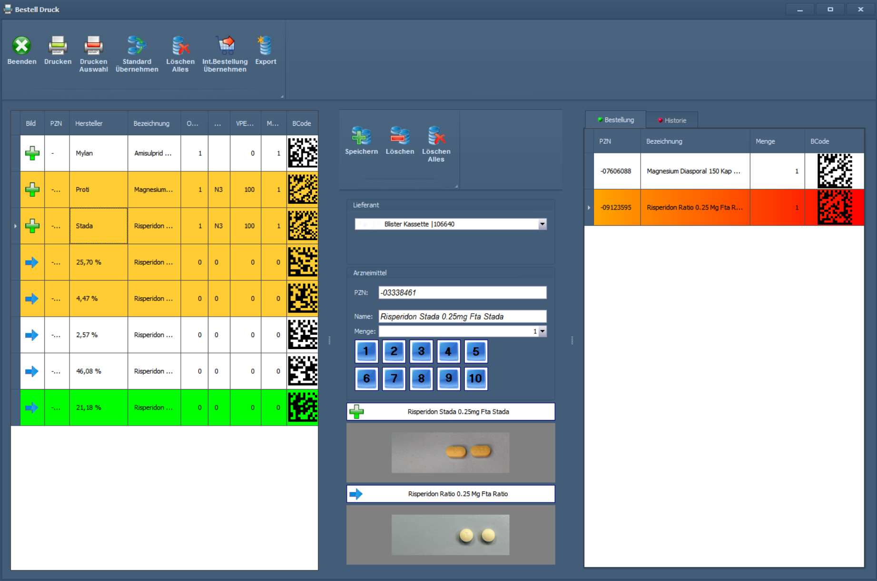Open the Lieferant Blister Kassette dropdown
The image size is (877, 581).
click(x=542, y=224)
